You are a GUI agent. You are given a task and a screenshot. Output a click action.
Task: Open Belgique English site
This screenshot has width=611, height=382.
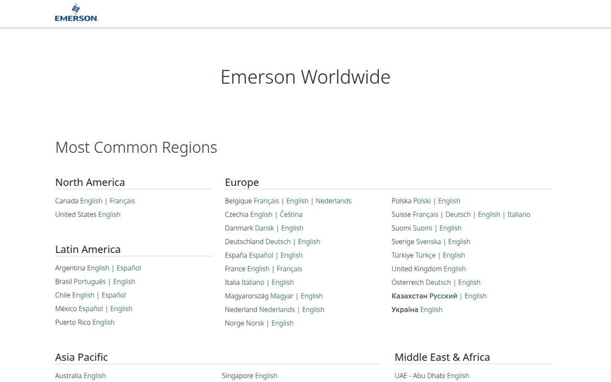[x=298, y=201]
